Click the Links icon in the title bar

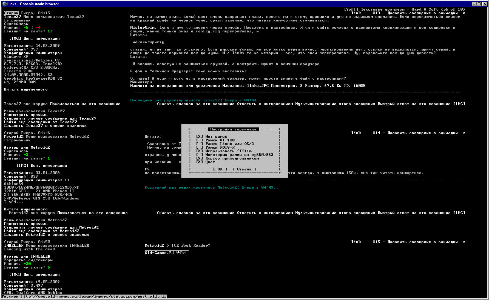tap(4, 4)
